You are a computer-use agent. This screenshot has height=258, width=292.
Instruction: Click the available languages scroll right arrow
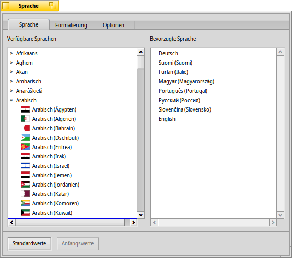click(134, 223)
